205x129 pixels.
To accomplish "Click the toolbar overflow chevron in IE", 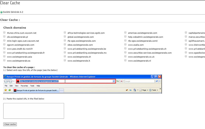I will pos(160,89).
